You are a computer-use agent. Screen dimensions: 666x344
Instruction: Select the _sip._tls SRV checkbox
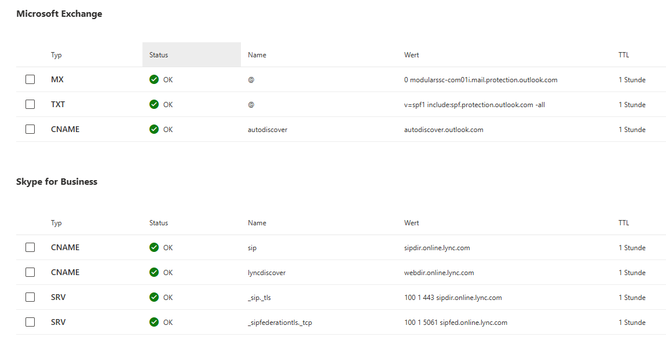point(30,297)
